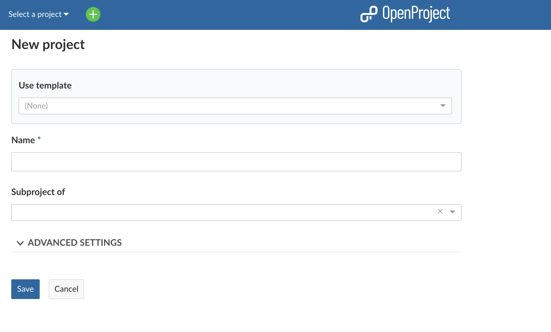Clear the Subproject of field with X
The image size is (551, 332).
(440, 211)
